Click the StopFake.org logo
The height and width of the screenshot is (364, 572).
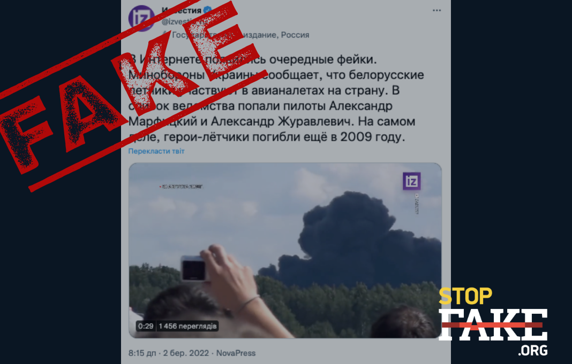(493, 321)
